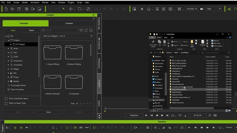The width and height of the screenshot is (237, 133).
Task: Click the Timeline track list icon
Action: [x=7, y=127]
